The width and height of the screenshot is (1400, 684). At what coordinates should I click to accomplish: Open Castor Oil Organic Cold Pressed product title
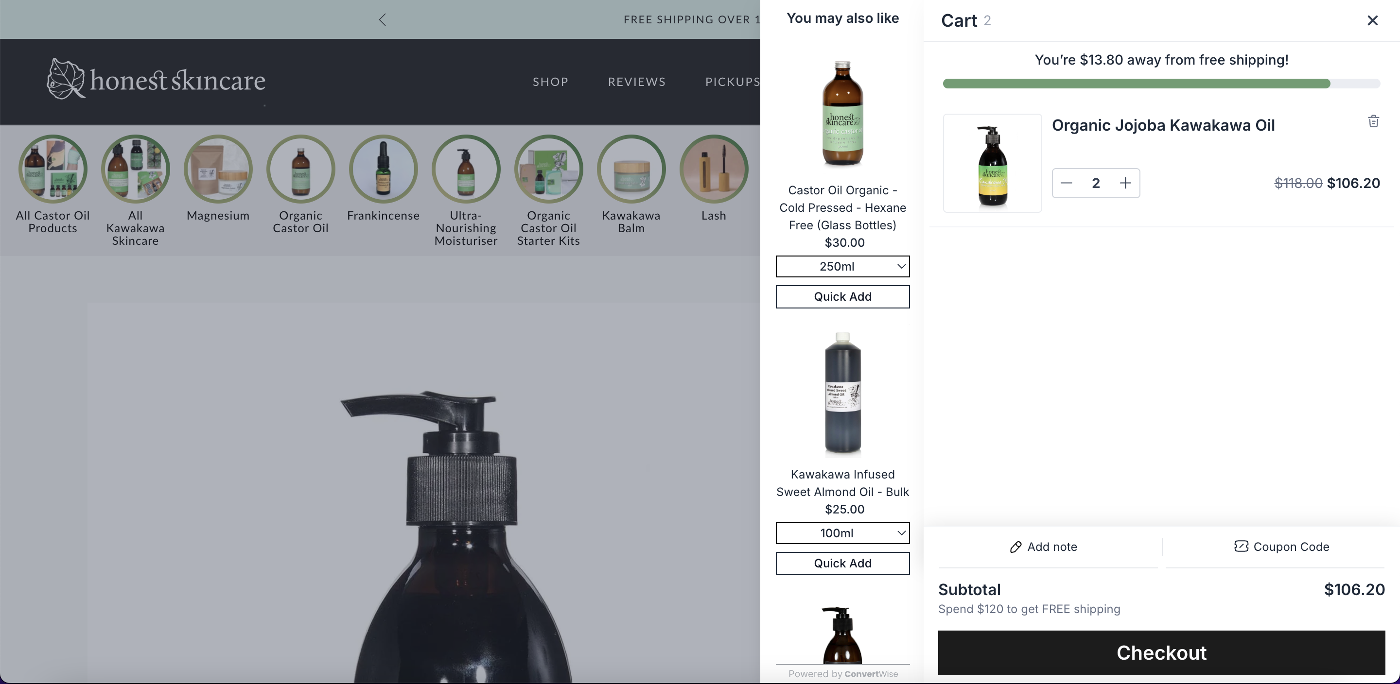(x=842, y=207)
